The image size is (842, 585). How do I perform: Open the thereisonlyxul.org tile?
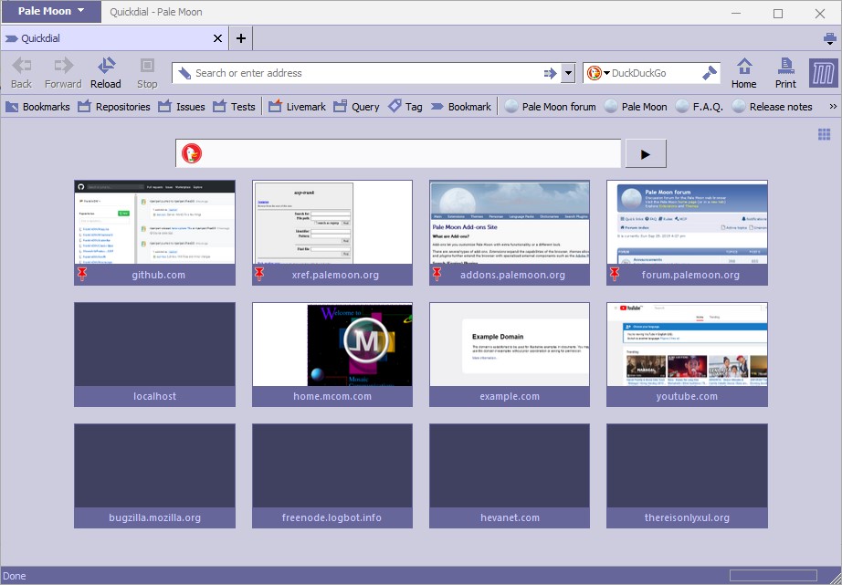point(687,476)
